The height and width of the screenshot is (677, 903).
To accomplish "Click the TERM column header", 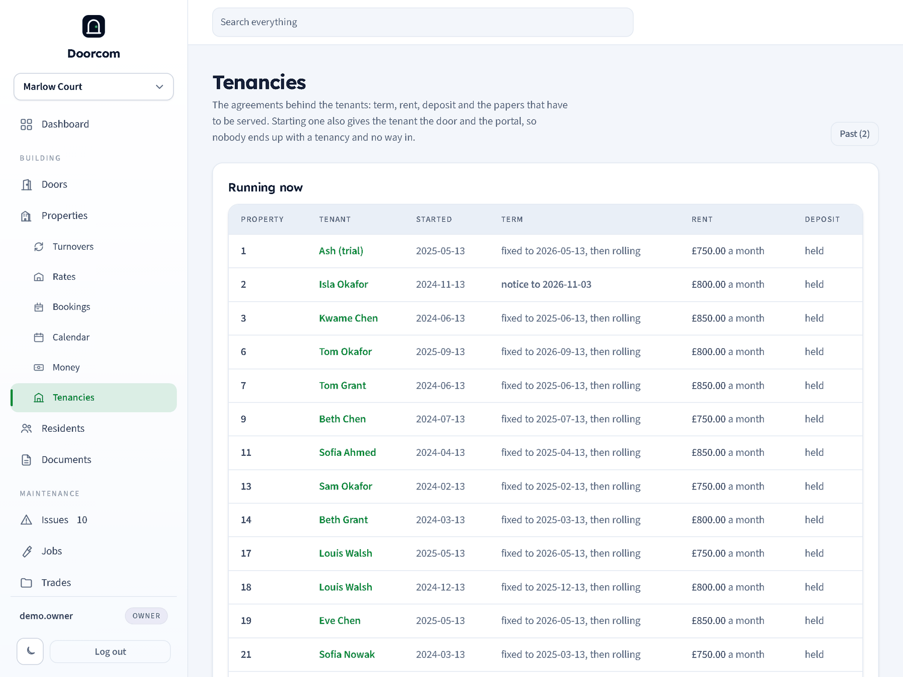I will click(512, 219).
